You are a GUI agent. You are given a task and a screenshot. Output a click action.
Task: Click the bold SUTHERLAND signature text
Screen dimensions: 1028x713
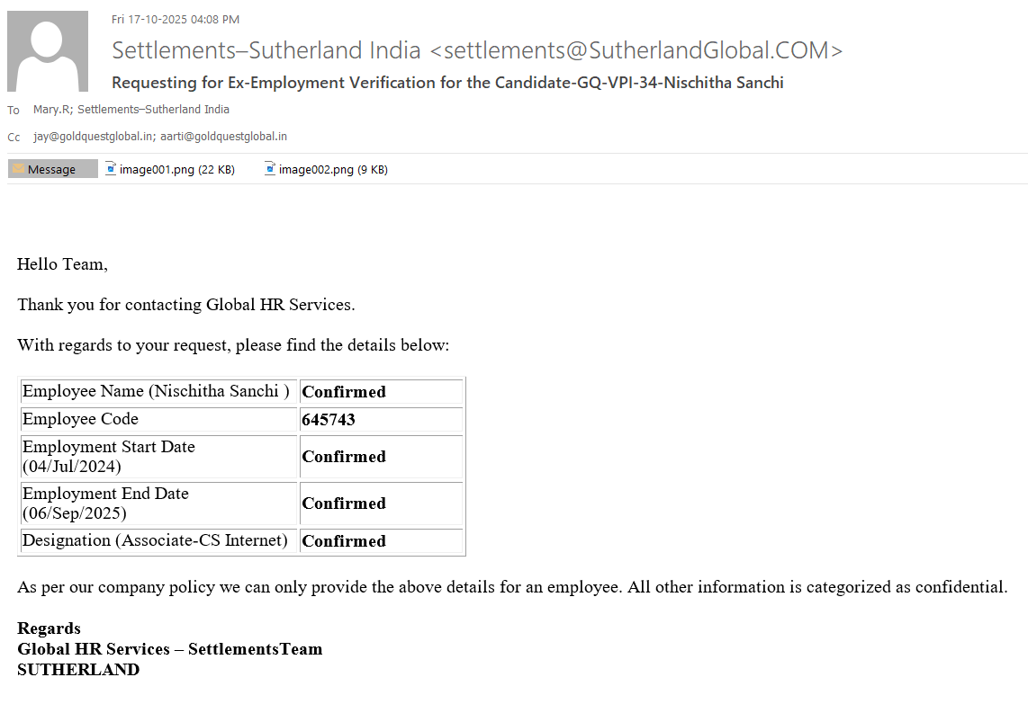(78, 669)
